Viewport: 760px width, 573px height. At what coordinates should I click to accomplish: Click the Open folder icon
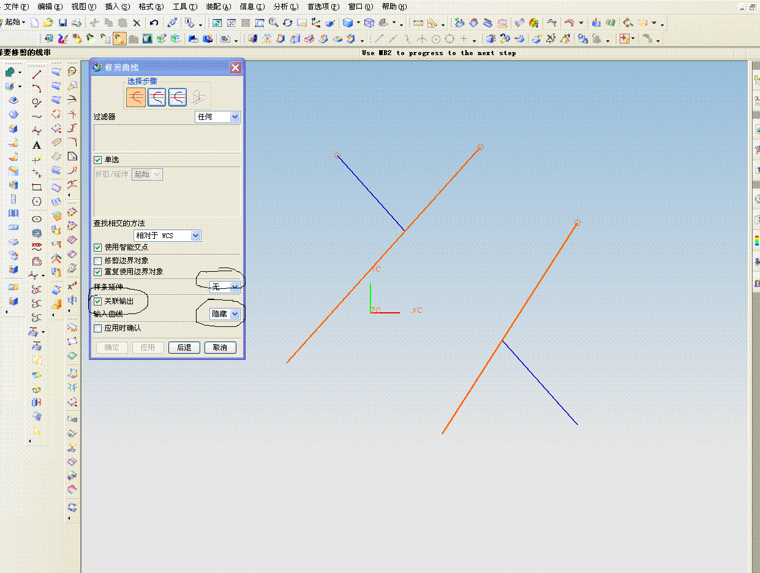(48, 23)
